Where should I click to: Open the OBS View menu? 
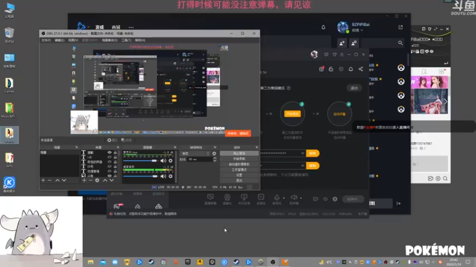(x=73, y=40)
